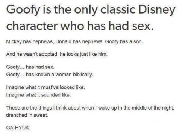
Task: Click the word 'biblically'
Action: point(83,75)
